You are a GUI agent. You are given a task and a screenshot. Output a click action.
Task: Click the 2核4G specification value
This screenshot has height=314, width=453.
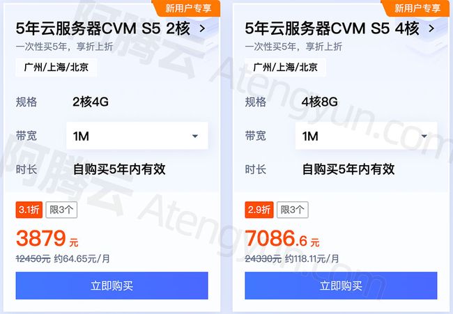click(91, 102)
